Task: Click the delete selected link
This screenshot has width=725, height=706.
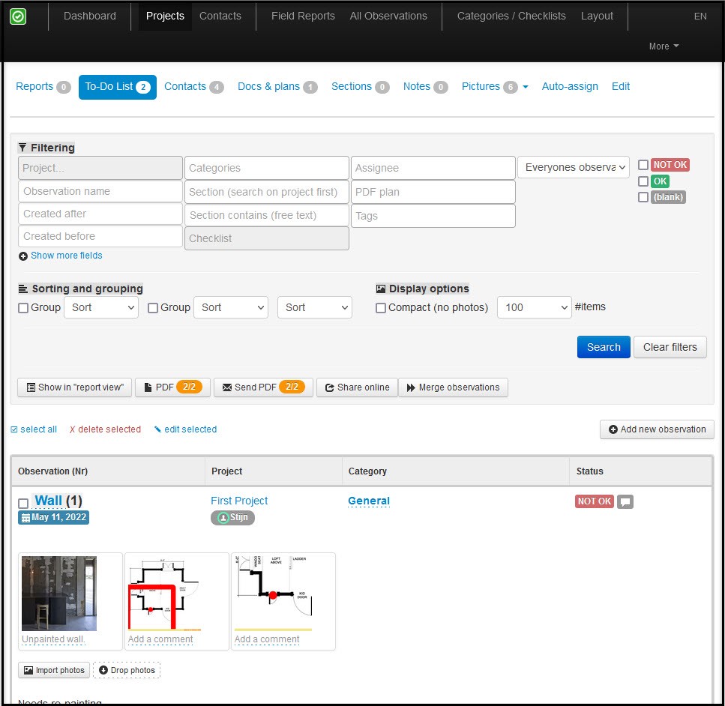Action: 106,429
